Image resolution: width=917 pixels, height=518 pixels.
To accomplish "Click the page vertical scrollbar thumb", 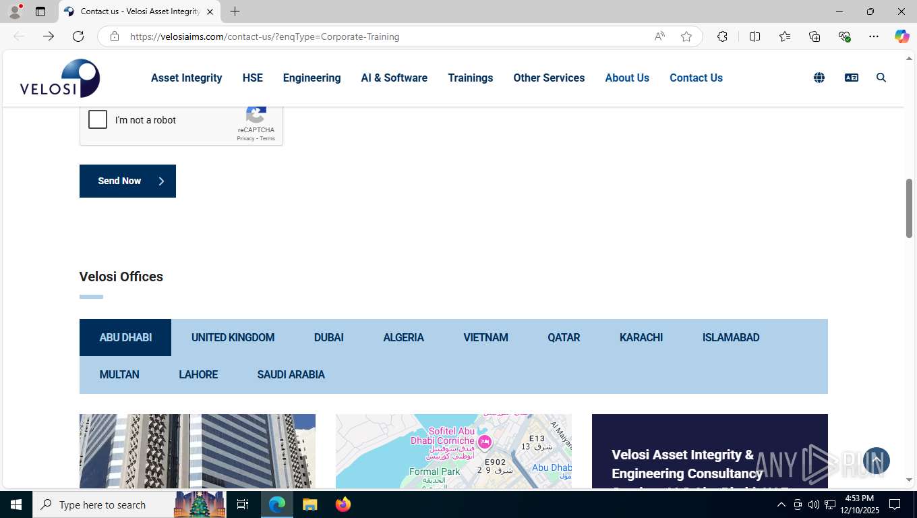I will [909, 208].
